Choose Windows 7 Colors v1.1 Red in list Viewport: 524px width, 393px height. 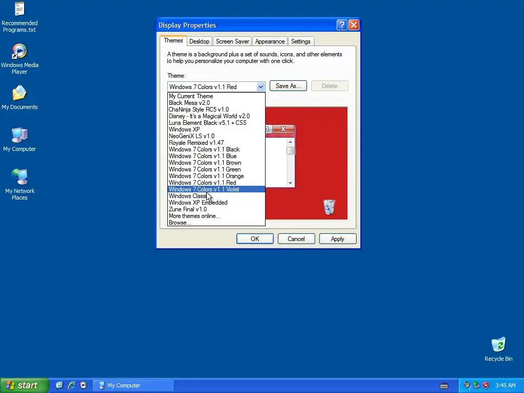click(x=216, y=183)
